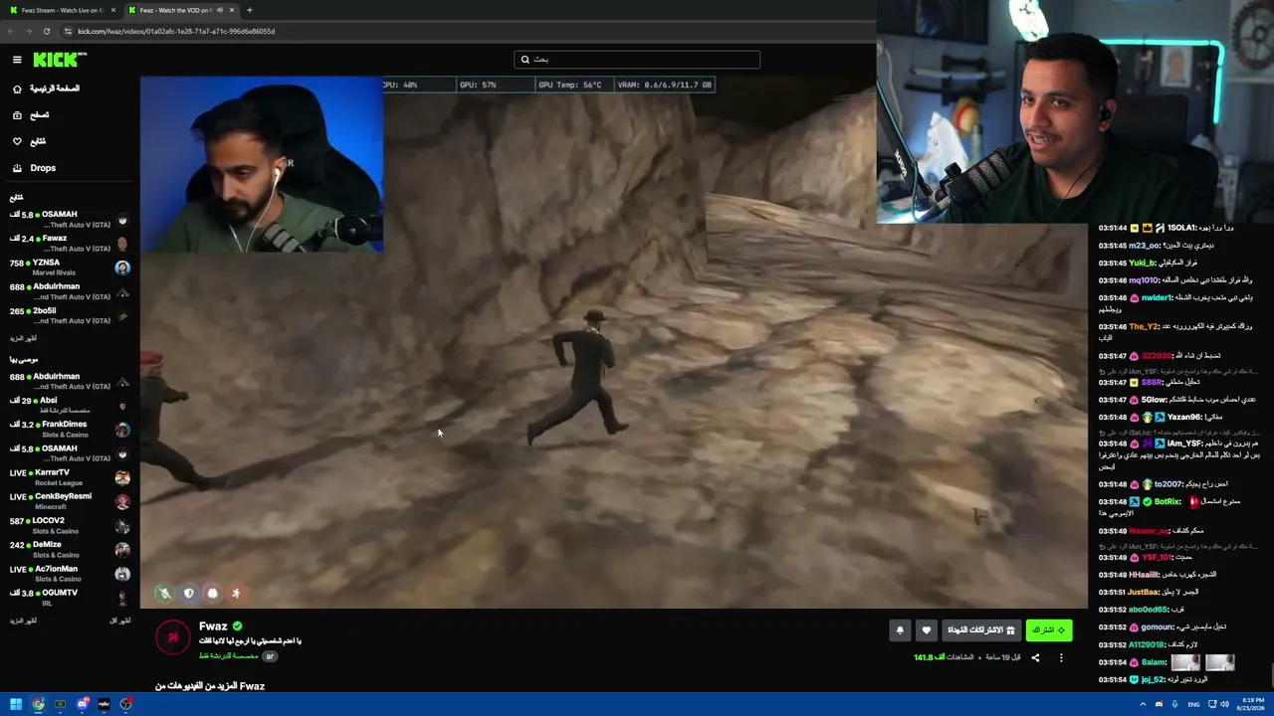Open the Kick hamburger sidebar menu

pos(17,60)
